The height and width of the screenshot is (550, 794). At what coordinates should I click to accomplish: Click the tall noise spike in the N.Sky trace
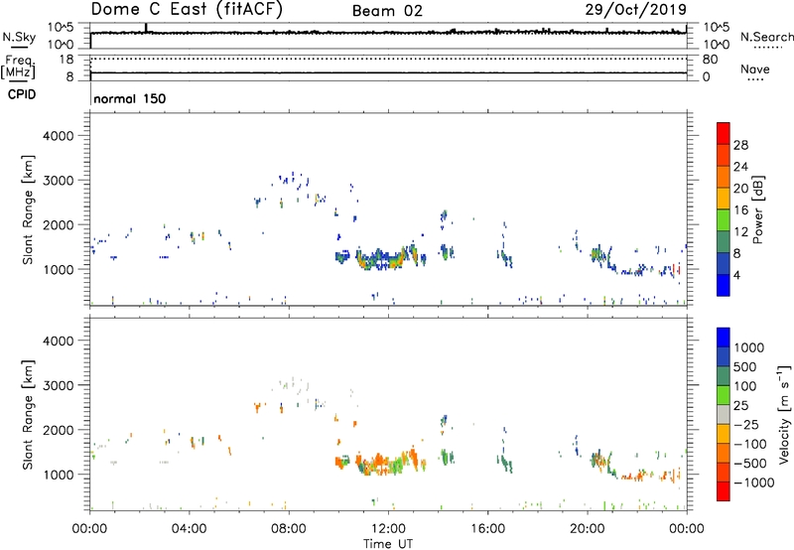tap(146, 28)
